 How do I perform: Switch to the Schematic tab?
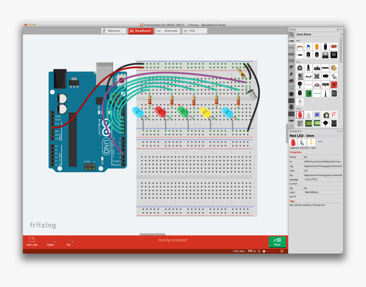(168, 31)
